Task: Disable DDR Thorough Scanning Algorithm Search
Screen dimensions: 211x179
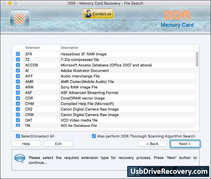Action: [x=94, y=136]
